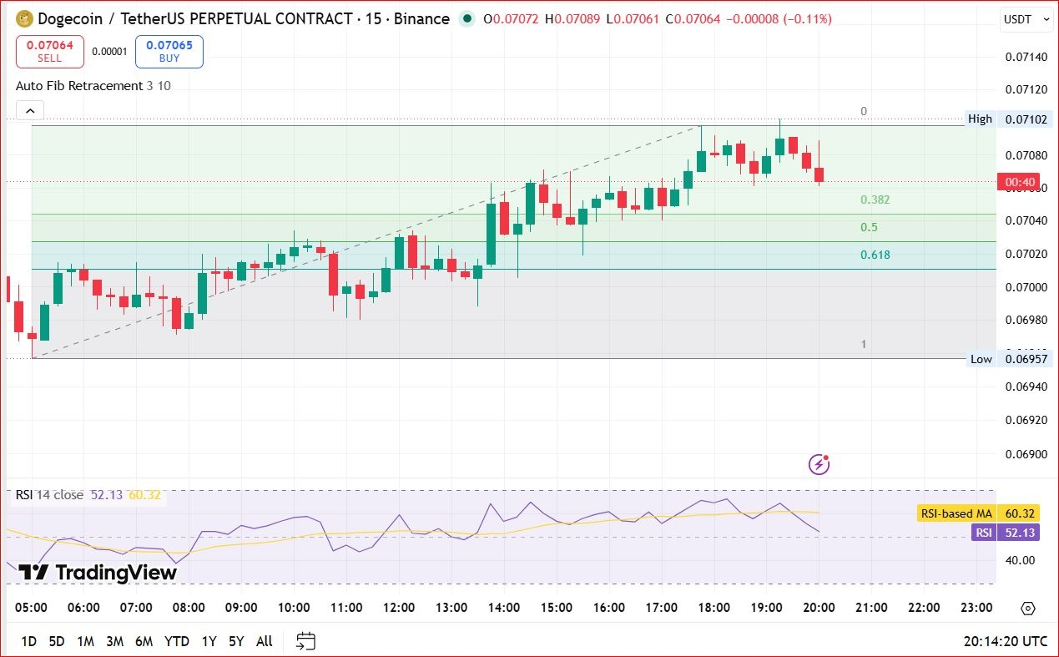
Task: Collapse the indicator legend with chevron
Action: coord(30,110)
